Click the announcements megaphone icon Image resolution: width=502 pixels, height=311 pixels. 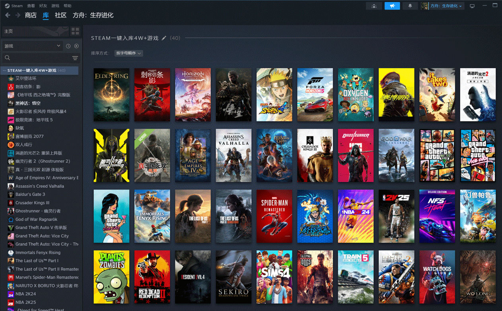coord(392,6)
